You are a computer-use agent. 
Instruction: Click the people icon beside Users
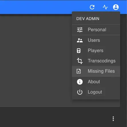[80, 40]
